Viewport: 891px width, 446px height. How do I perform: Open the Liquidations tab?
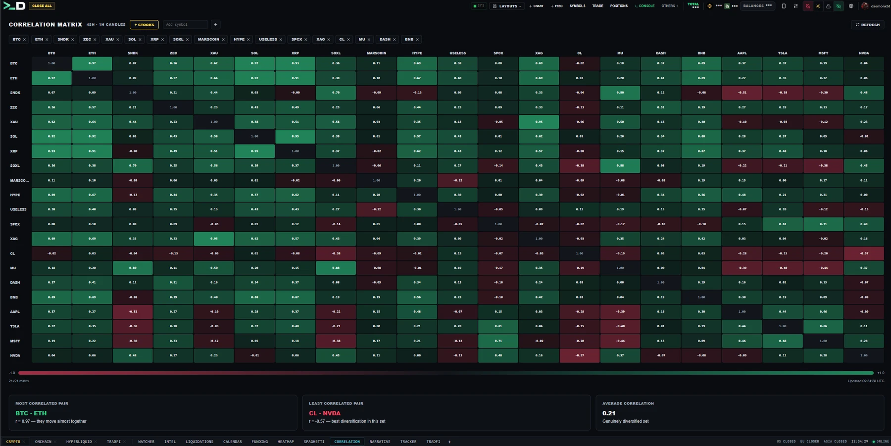coord(199,442)
